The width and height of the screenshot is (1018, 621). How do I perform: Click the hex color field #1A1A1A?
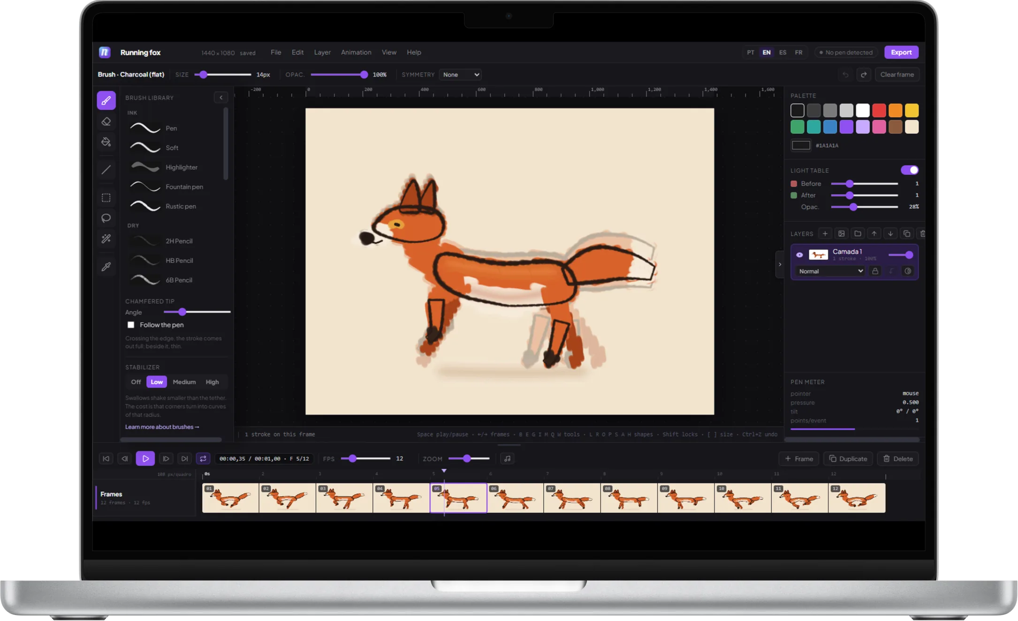pyautogui.click(x=827, y=146)
